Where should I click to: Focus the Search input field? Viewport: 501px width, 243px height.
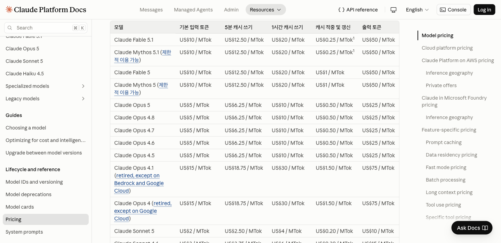click(46, 28)
